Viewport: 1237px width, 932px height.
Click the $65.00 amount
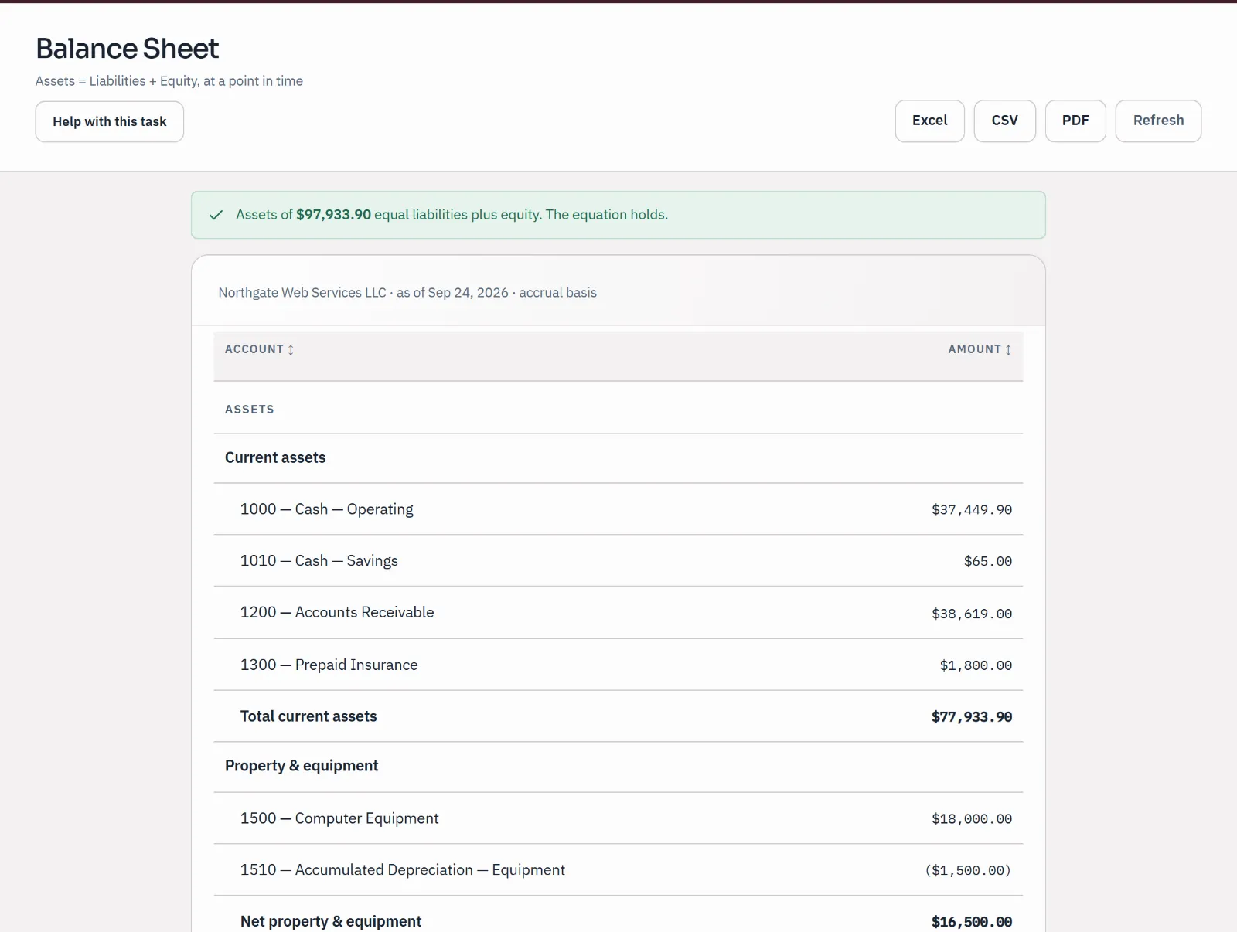point(988,562)
